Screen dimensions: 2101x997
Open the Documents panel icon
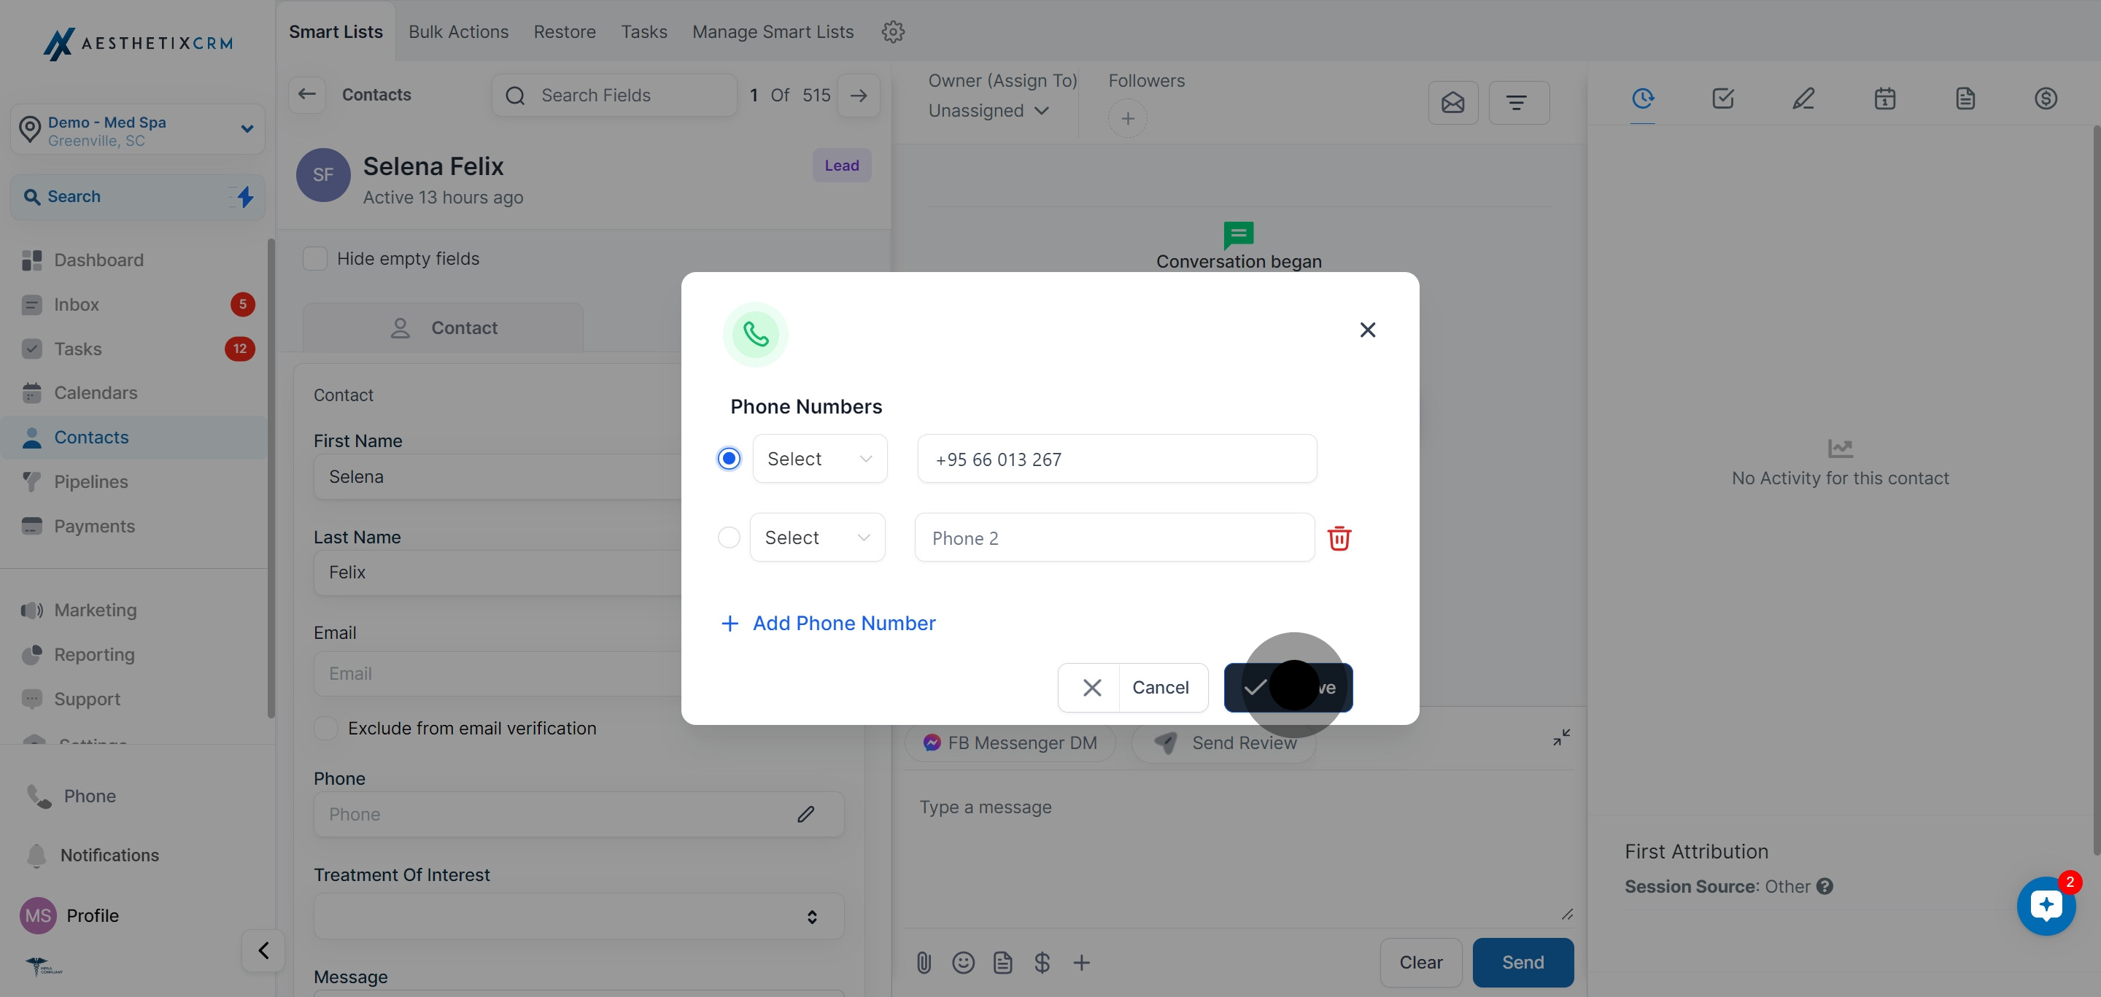pyautogui.click(x=1965, y=98)
